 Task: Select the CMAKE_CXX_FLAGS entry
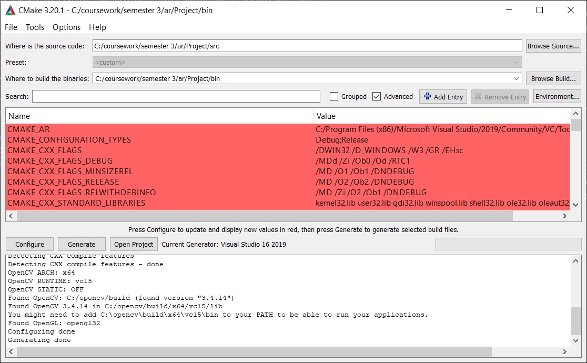288,150
